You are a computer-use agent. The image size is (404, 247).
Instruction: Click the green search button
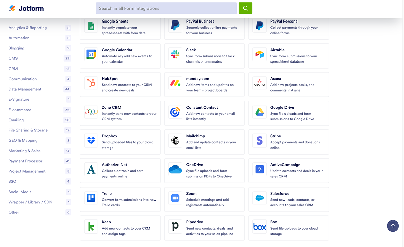tap(245, 8)
